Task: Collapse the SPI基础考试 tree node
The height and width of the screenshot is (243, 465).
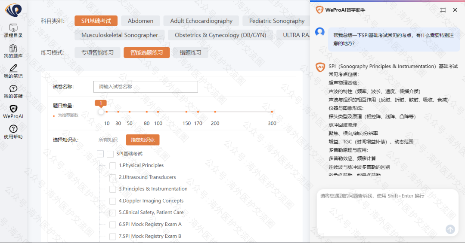Action: pos(100,154)
